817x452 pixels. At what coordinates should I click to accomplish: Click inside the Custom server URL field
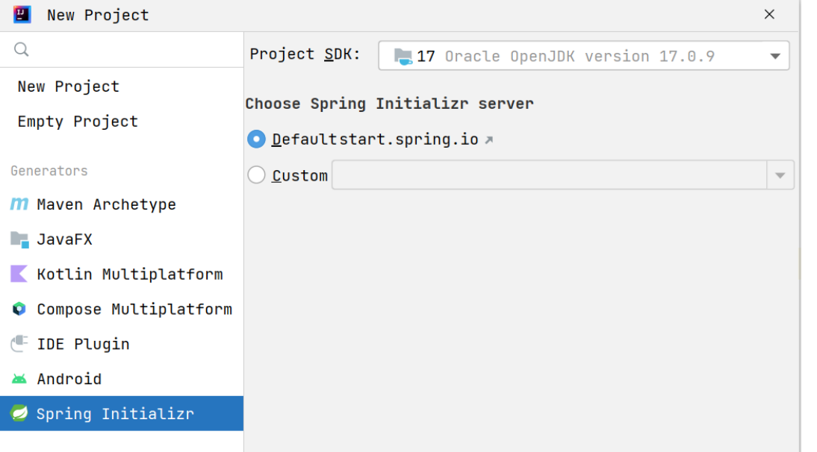point(549,175)
